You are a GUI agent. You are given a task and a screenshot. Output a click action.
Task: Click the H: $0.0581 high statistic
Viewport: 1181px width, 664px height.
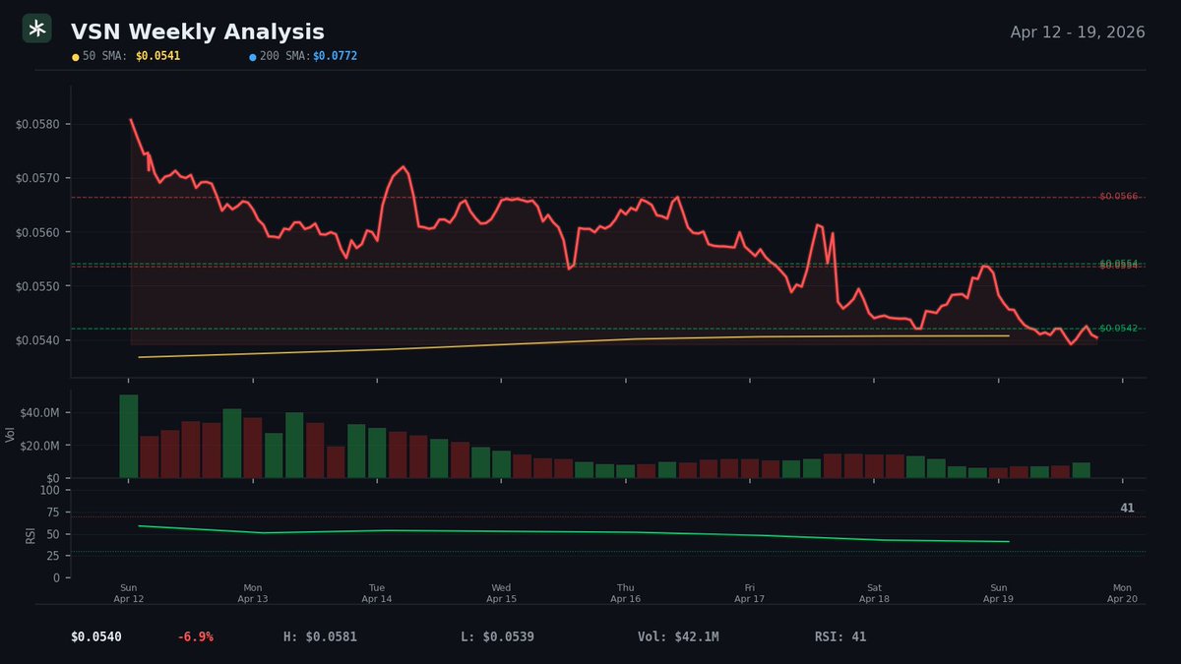tap(319, 636)
